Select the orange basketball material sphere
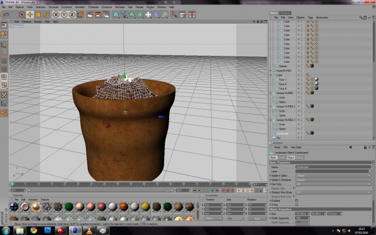Viewport: 376px width, 235px height. (123, 206)
